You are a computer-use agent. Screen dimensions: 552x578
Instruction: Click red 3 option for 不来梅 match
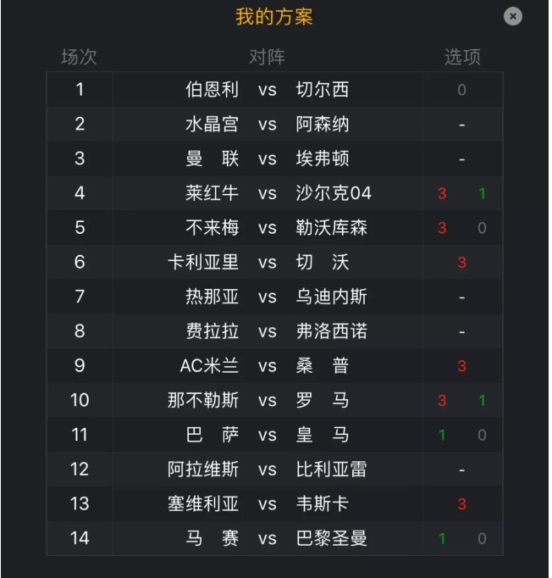click(442, 228)
